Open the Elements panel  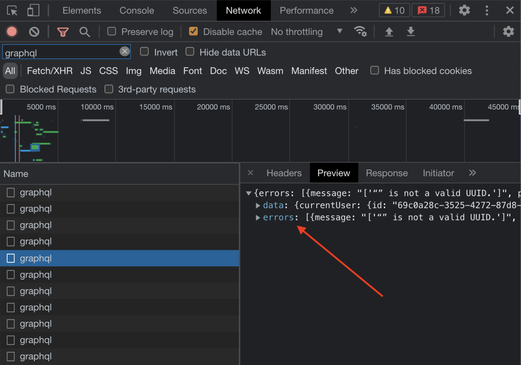click(81, 10)
